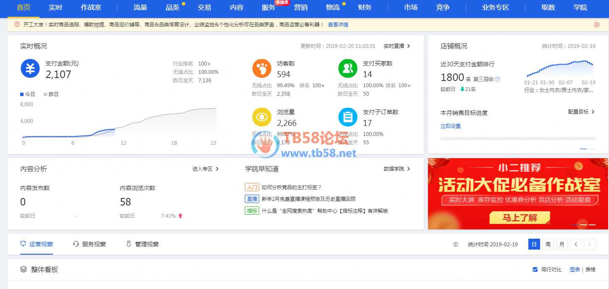
Task: Open the 物流 menu
Action: pos(333,8)
